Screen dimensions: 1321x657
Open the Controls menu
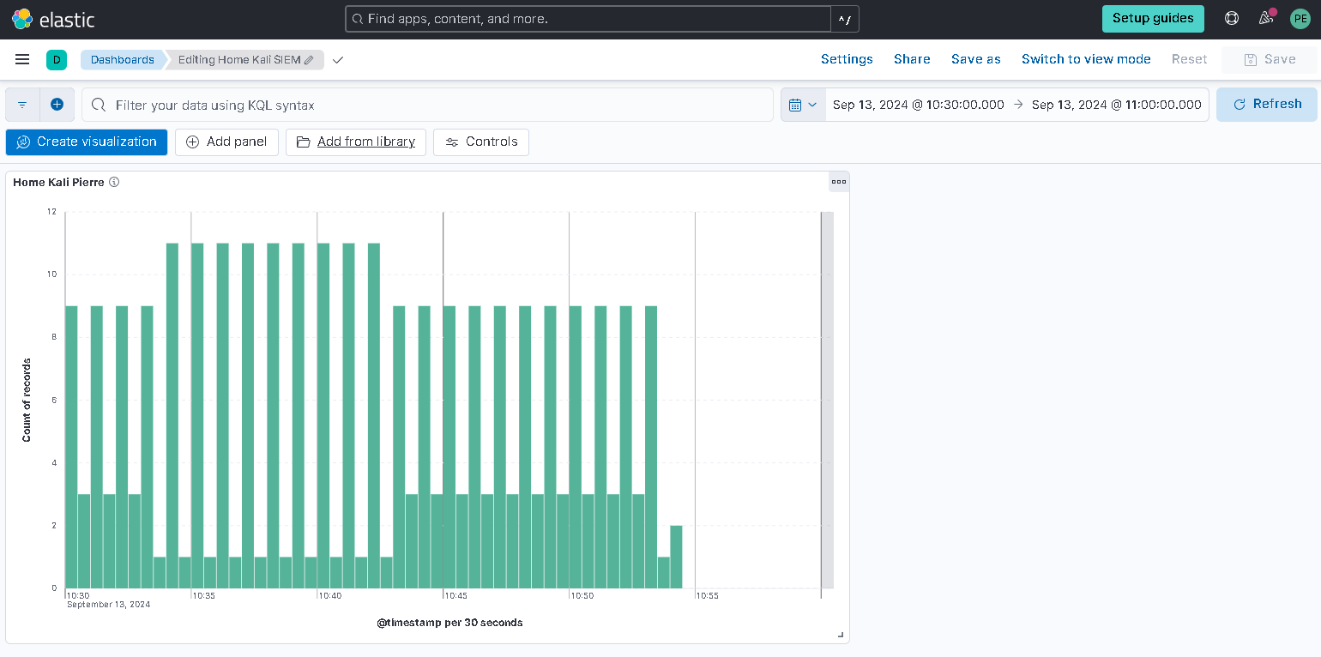pos(481,142)
